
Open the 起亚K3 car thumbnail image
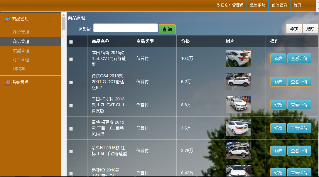(238, 171)
